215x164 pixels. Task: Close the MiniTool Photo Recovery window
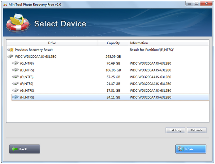point(206,4)
